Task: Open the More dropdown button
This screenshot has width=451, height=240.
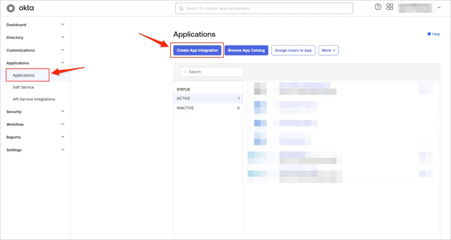Action: tap(328, 51)
